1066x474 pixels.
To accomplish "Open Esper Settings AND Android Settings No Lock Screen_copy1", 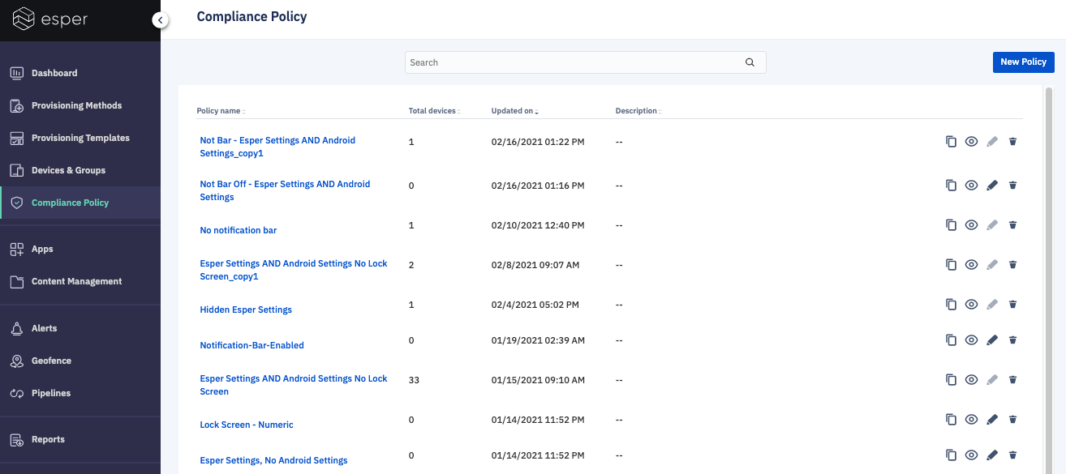I will [x=294, y=270].
